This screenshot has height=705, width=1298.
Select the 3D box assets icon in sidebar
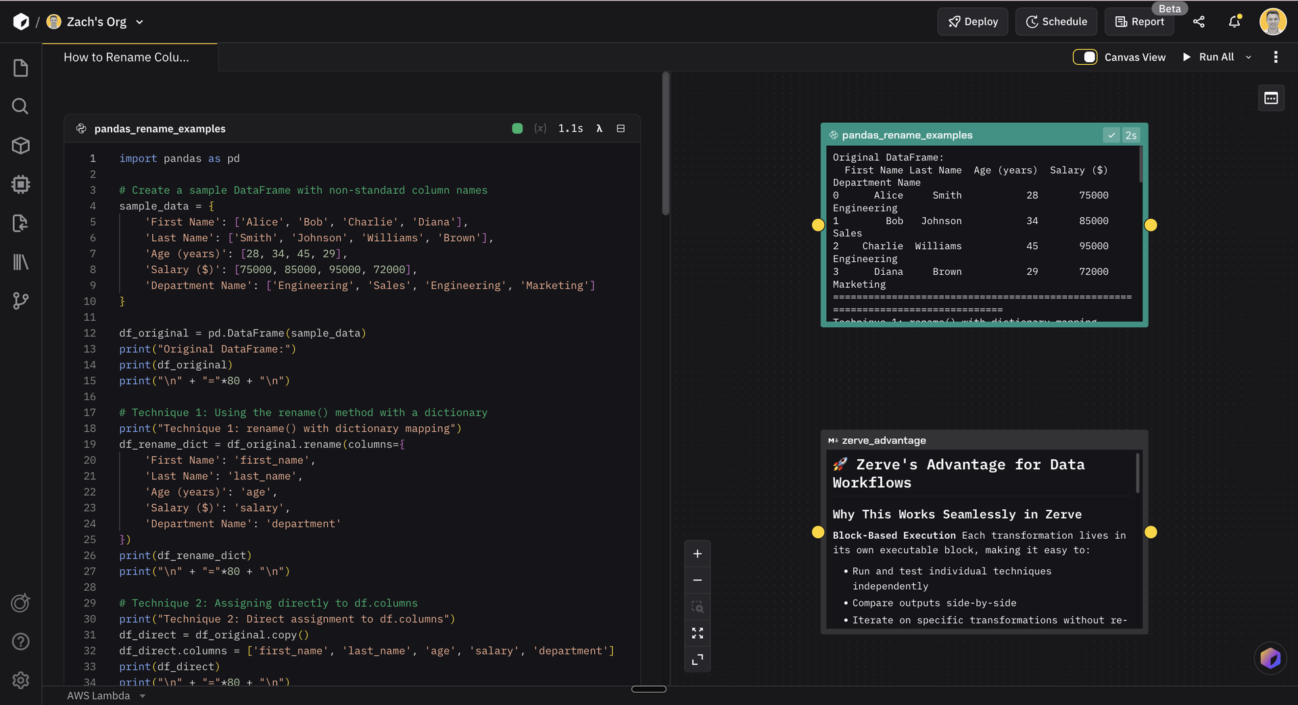(x=20, y=146)
